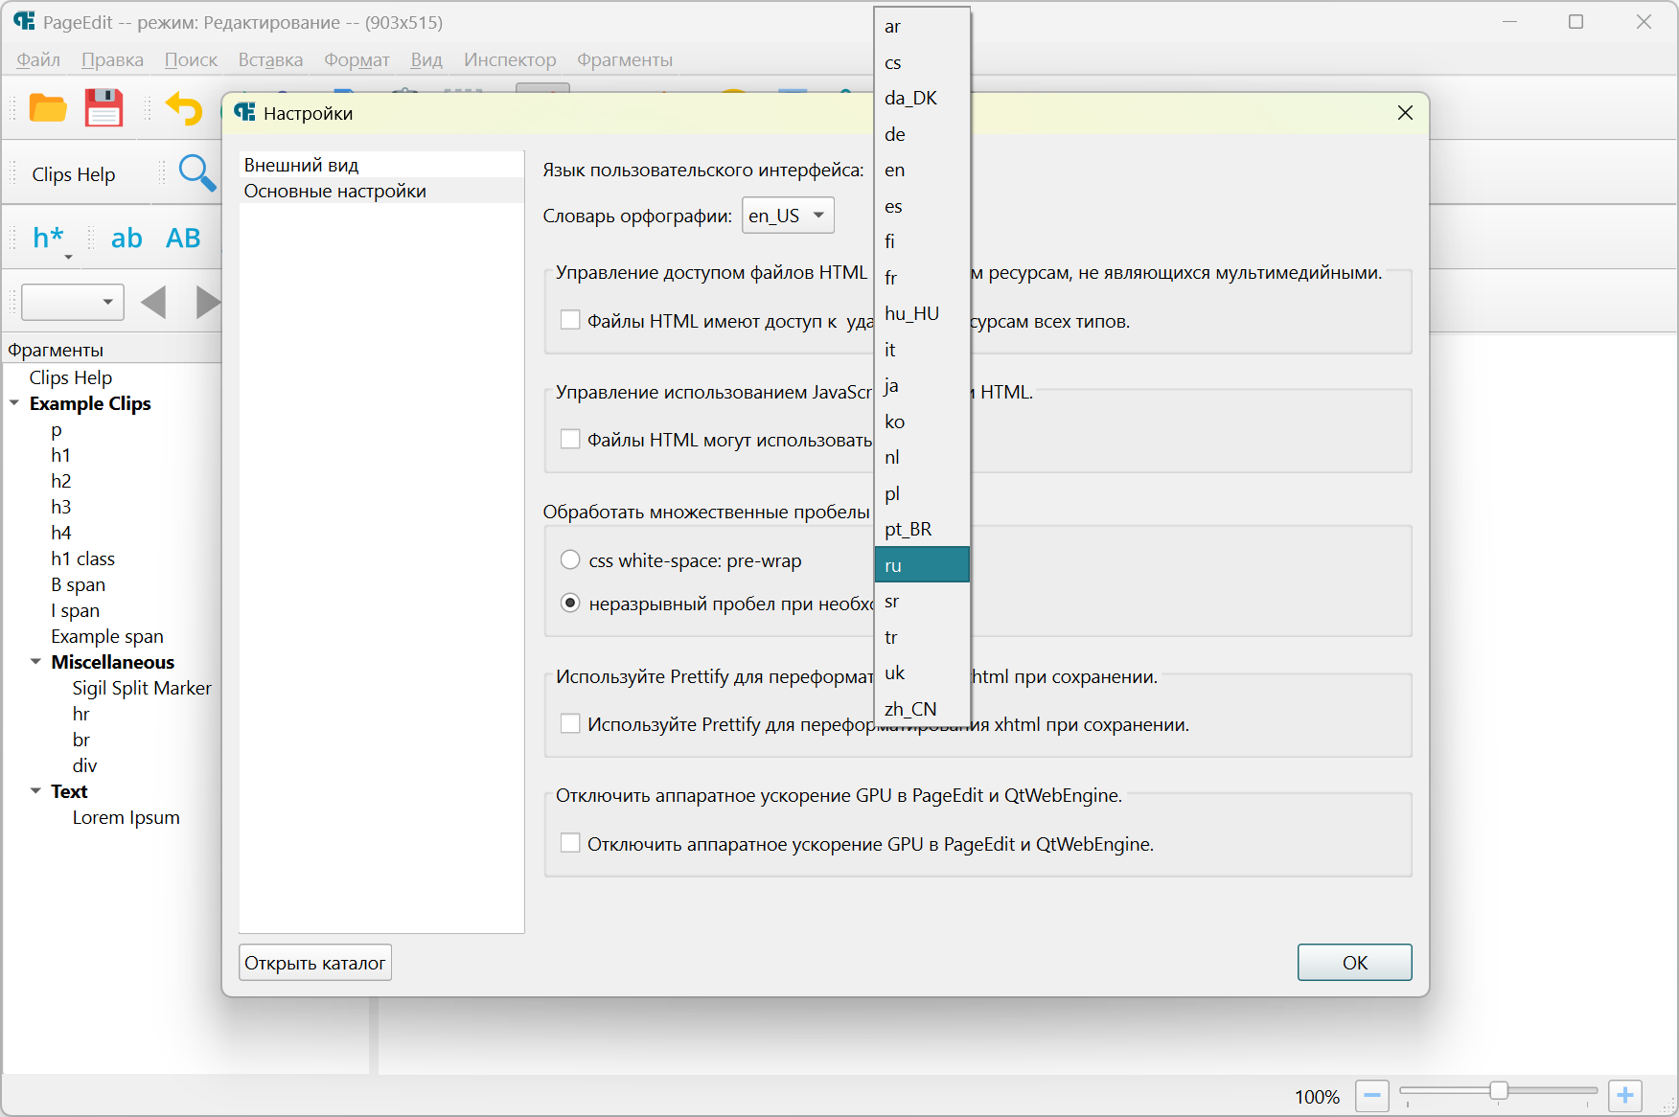Image resolution: width=1679 pixels, height=1117 pixels.
Task: Choose hu_HU from the language list
Action: [922, 313]
